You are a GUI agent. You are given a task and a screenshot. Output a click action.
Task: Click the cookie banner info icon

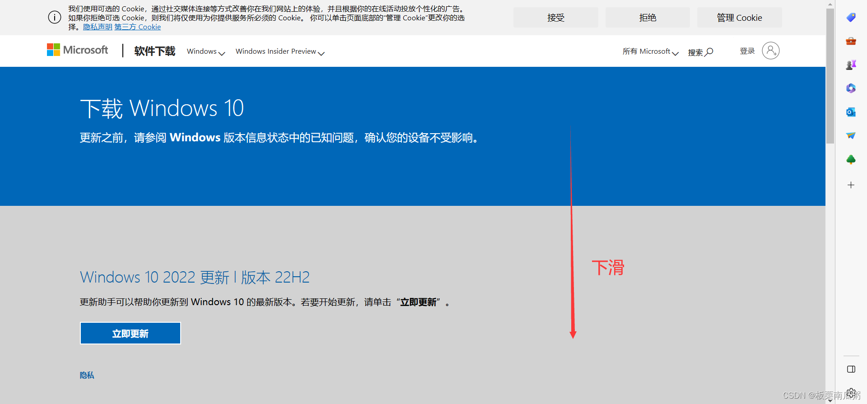55,18
